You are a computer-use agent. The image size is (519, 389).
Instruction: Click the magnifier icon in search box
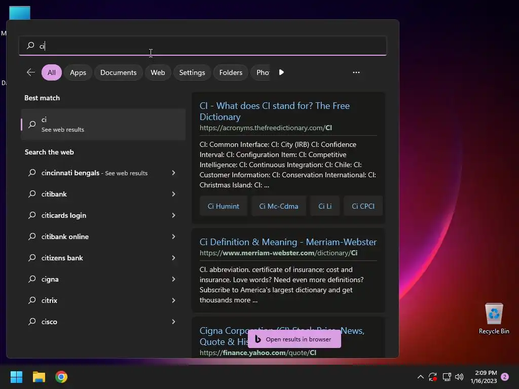31,46
